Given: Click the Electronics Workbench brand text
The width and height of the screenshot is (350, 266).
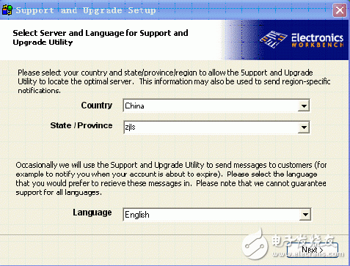Looking at the screenshot, I should (318, 40).
